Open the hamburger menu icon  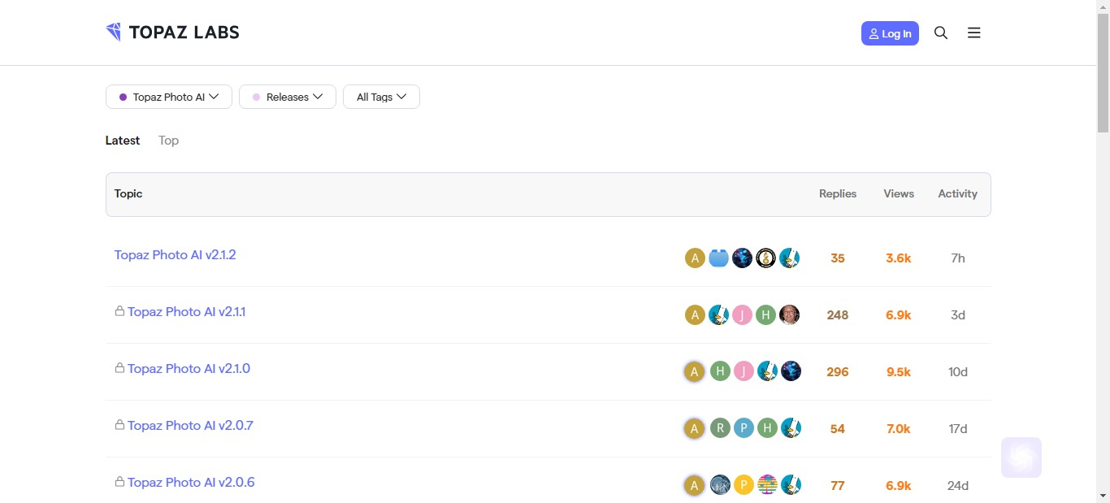click(974, 33)
